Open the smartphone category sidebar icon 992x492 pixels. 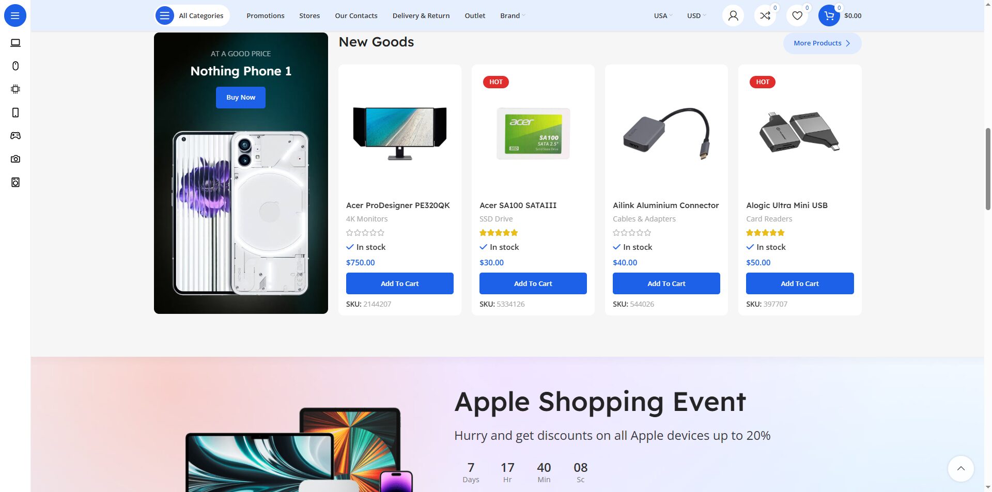click(x=16, y=113)
